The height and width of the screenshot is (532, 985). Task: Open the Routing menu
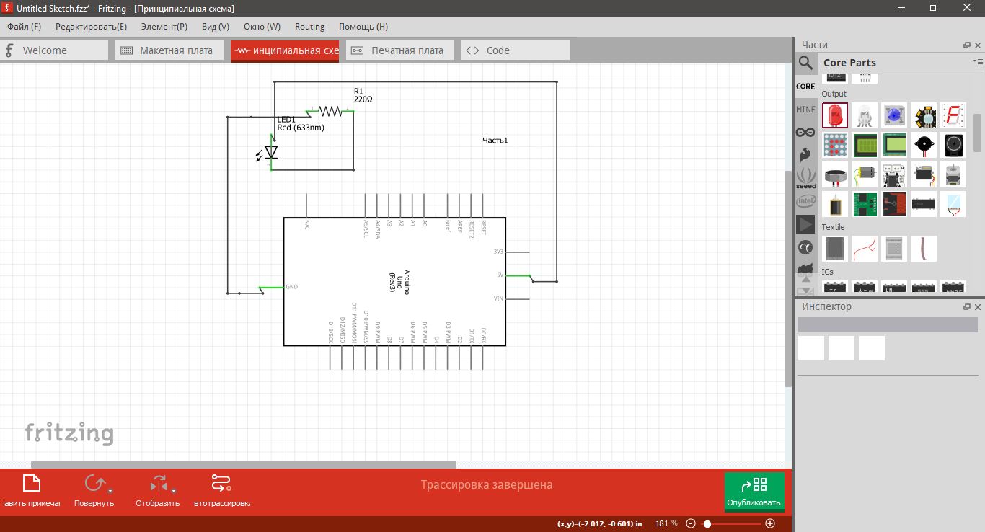(310, 27)
